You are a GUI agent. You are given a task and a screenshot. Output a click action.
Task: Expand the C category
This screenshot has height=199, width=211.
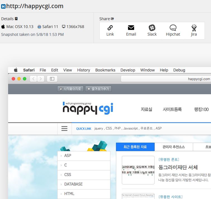[84, 165]
